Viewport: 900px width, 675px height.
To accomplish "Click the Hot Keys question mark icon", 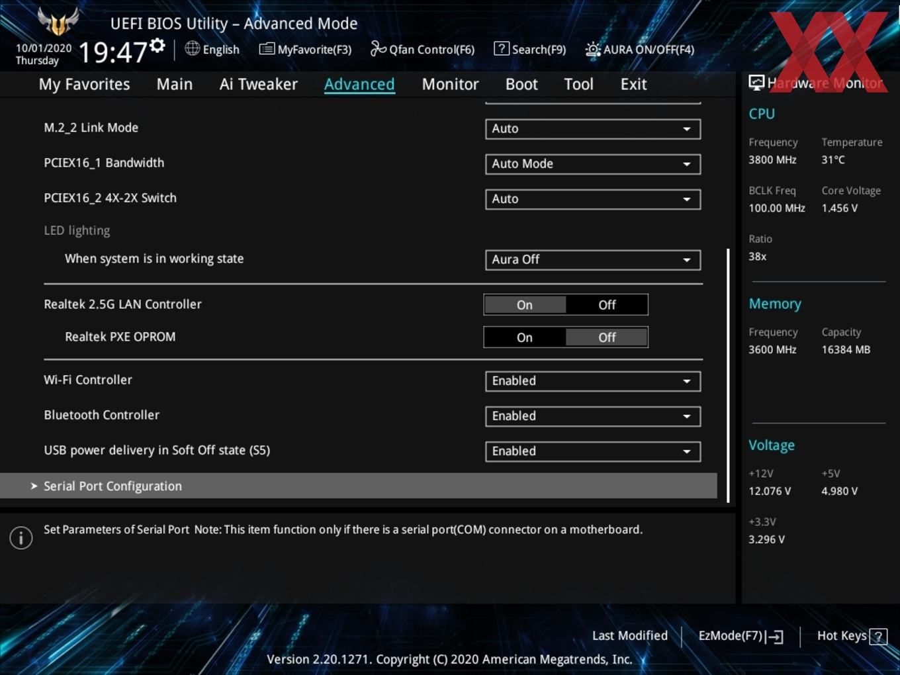I will pyautogui.click(x=878, y=637).
